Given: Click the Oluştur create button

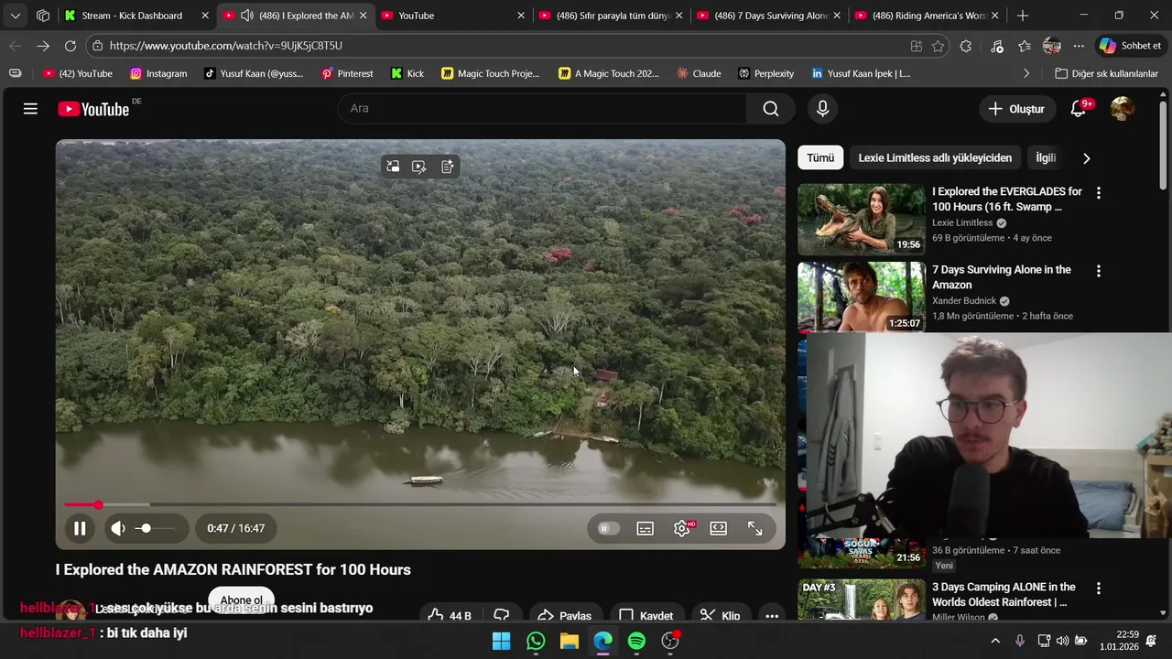Looking at the screenshot, I should click(x=1016, y=109).
